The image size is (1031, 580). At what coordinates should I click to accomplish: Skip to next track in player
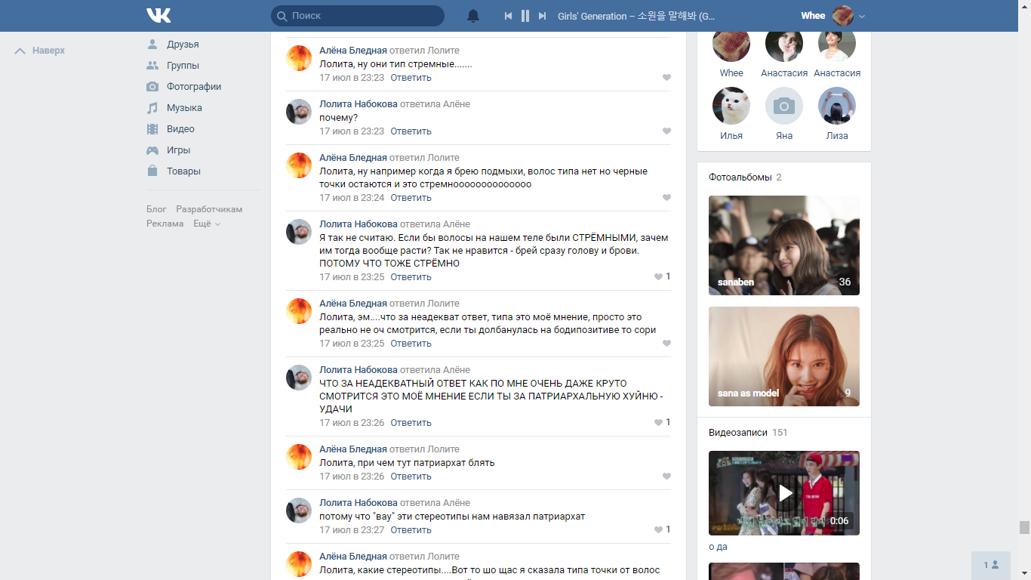(x=542, y=16)
